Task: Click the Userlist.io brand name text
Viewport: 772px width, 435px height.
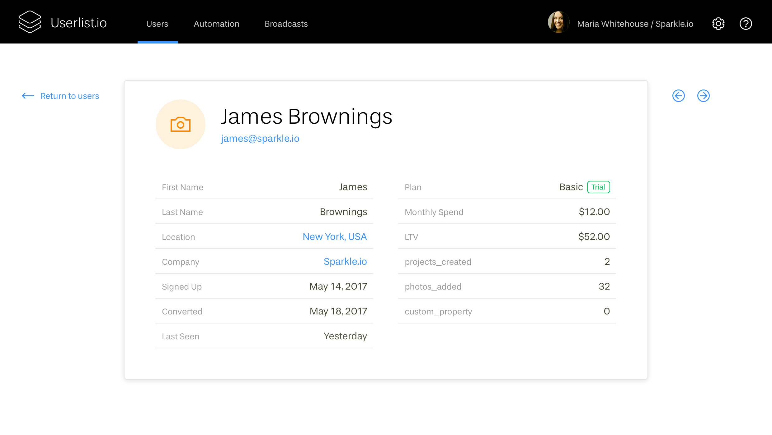Action: pyautogui.click(x=79, y=23)
